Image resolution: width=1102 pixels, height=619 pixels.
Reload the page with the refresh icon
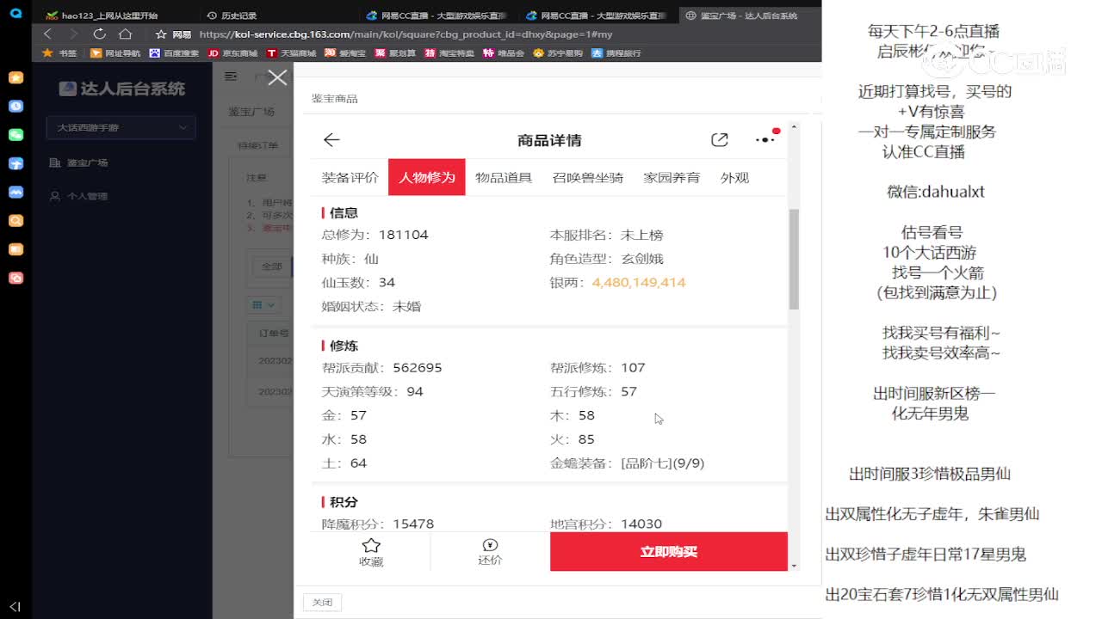coord(100,34)
